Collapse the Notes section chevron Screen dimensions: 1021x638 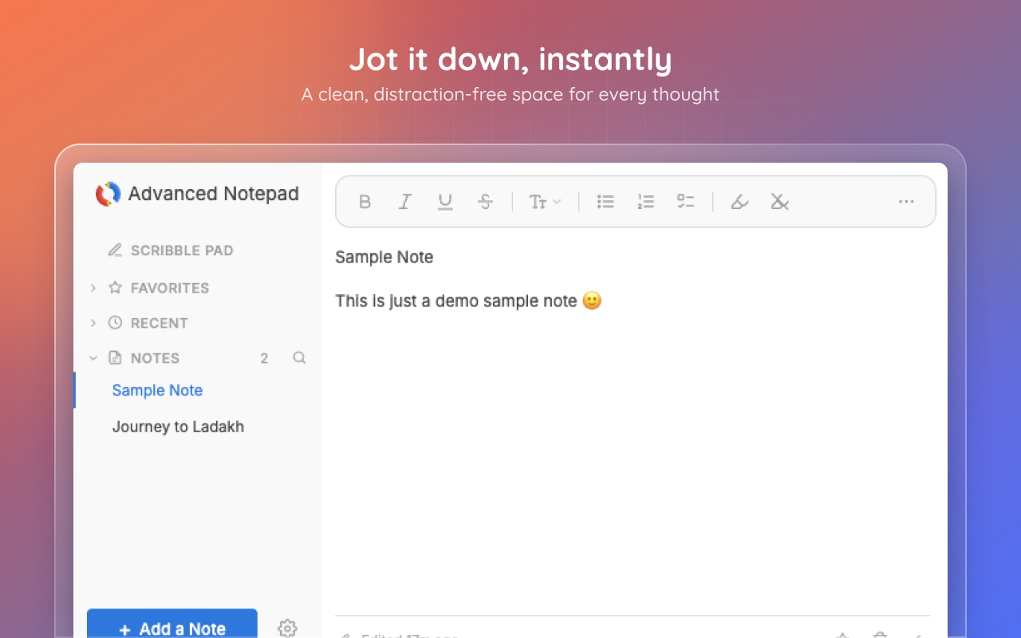(93, 358)
